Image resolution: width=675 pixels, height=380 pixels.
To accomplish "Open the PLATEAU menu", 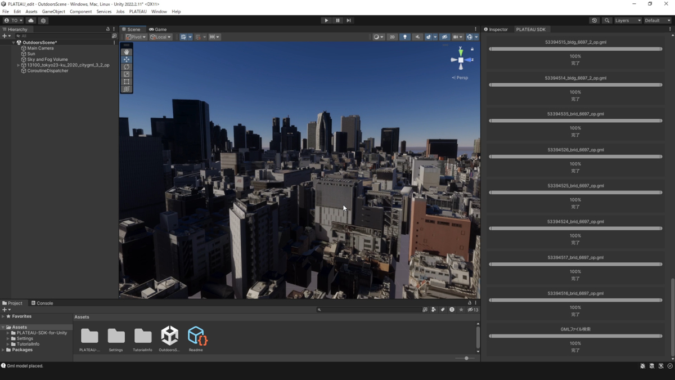I will tap(138, 11).
